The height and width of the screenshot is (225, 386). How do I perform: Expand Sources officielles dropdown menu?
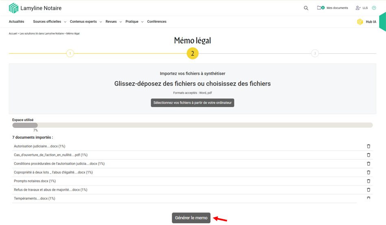49,22
